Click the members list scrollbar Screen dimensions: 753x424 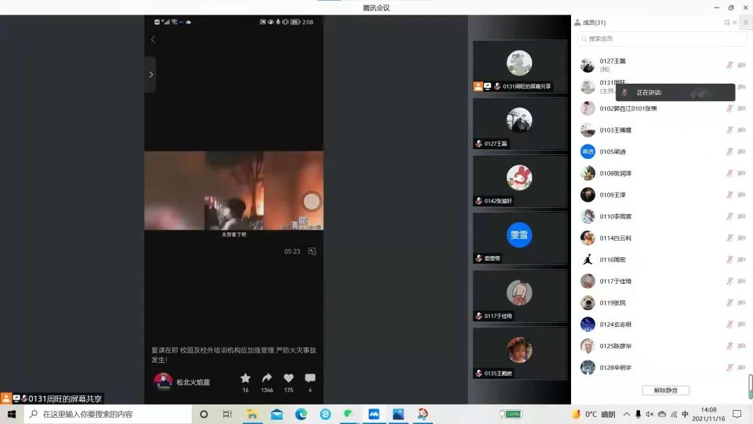pos(750,386)
